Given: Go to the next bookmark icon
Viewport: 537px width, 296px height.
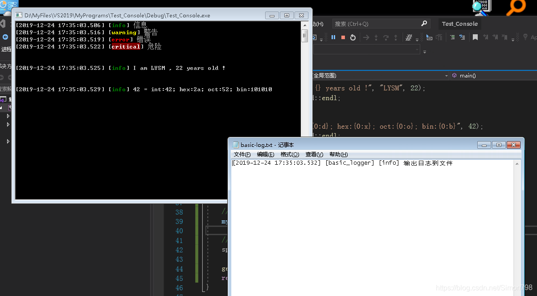Looking at the screenshot, I should [495, 37].
